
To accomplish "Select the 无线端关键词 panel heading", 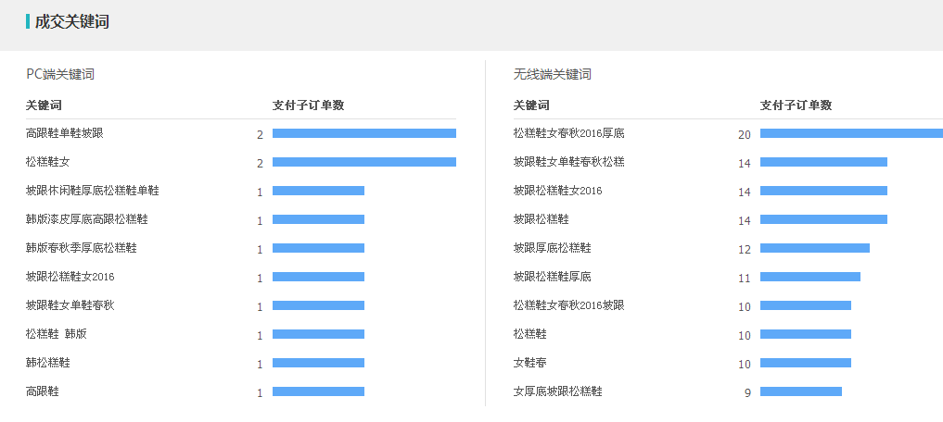I will (x=552, y=74).
